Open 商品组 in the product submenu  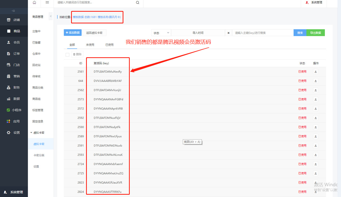[36, 99]
